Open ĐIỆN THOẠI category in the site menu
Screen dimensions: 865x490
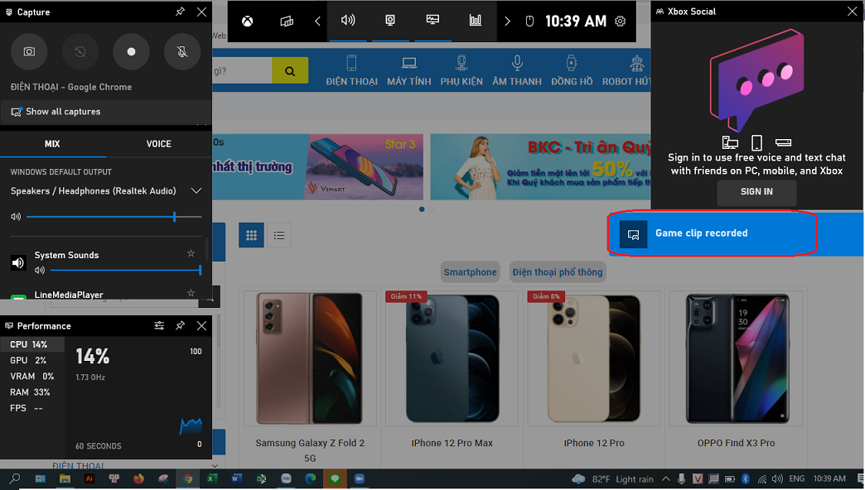click(351, 70)
